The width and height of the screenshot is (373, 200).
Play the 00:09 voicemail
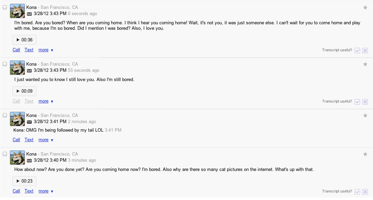(x=24, y=91)
